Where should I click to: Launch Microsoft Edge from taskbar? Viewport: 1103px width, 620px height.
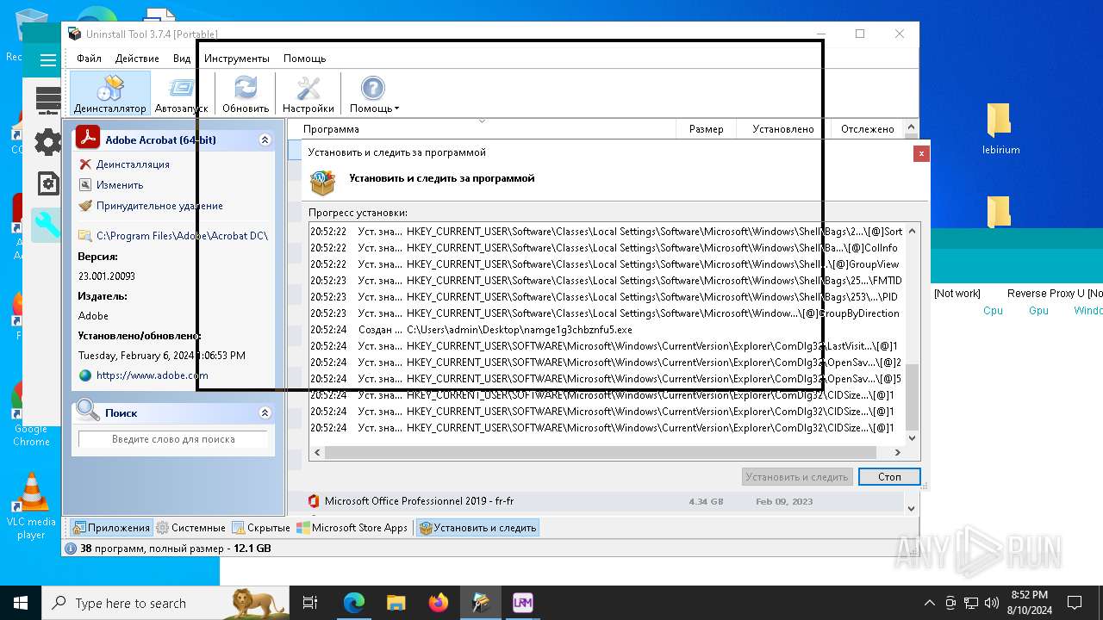[354, 603]
